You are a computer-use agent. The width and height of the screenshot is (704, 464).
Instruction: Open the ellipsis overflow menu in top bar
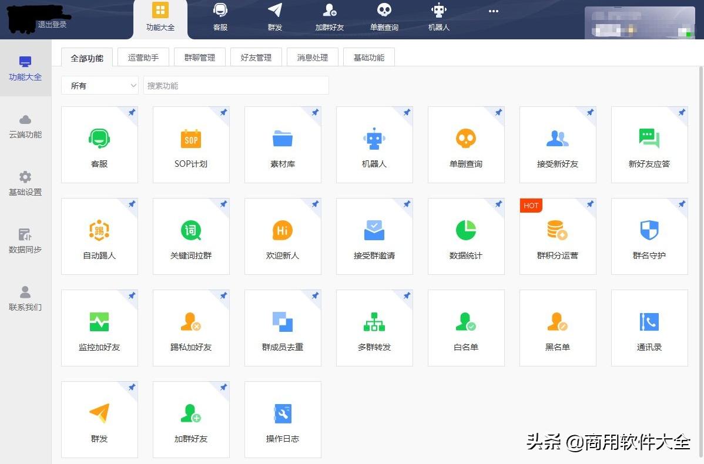pos(493,12)
